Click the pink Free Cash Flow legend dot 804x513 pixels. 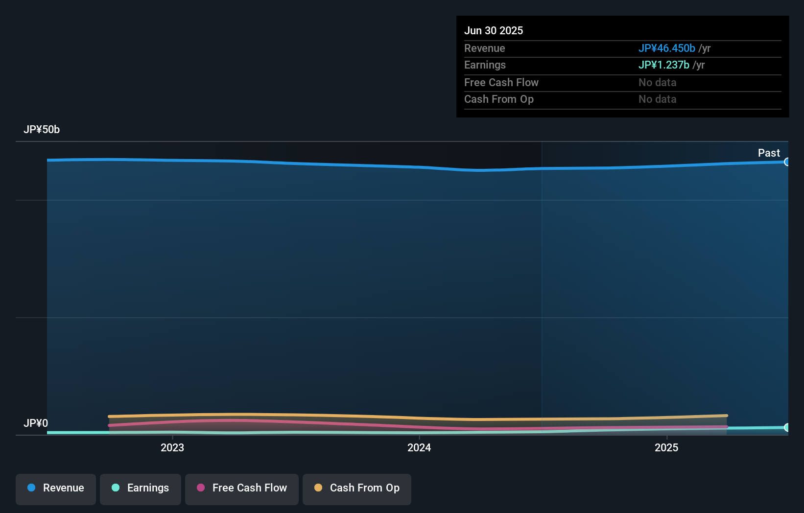(x=201, y=488)
